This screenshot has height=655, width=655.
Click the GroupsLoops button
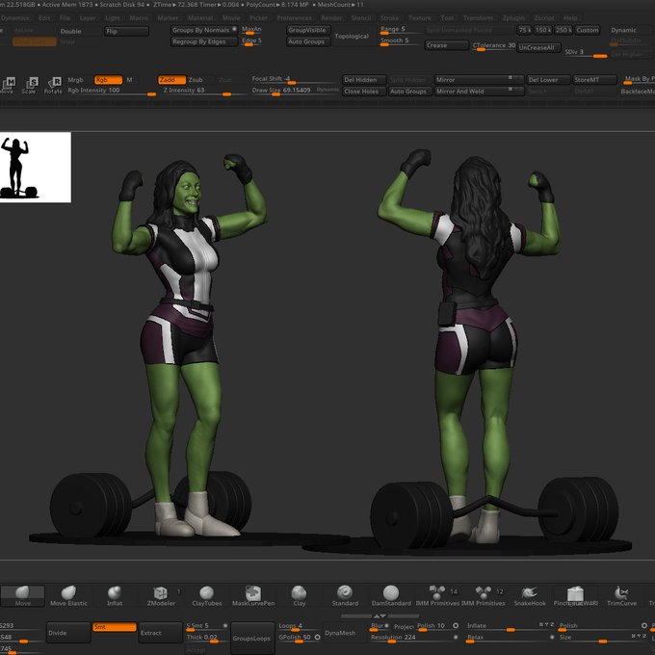(x=252, y=638)
